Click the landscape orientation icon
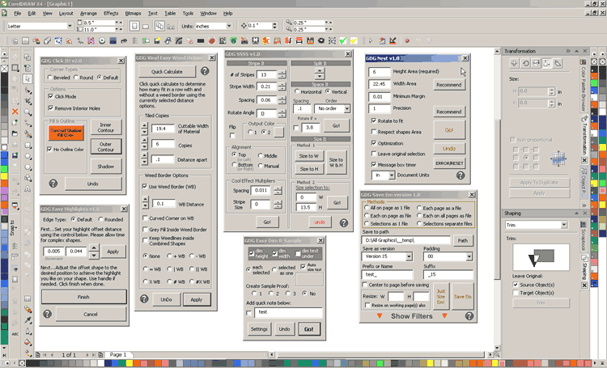 pos(146,27)
